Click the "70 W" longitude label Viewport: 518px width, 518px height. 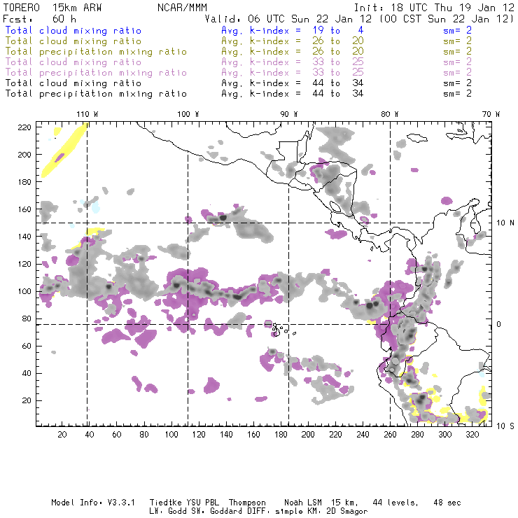(491, 114)
